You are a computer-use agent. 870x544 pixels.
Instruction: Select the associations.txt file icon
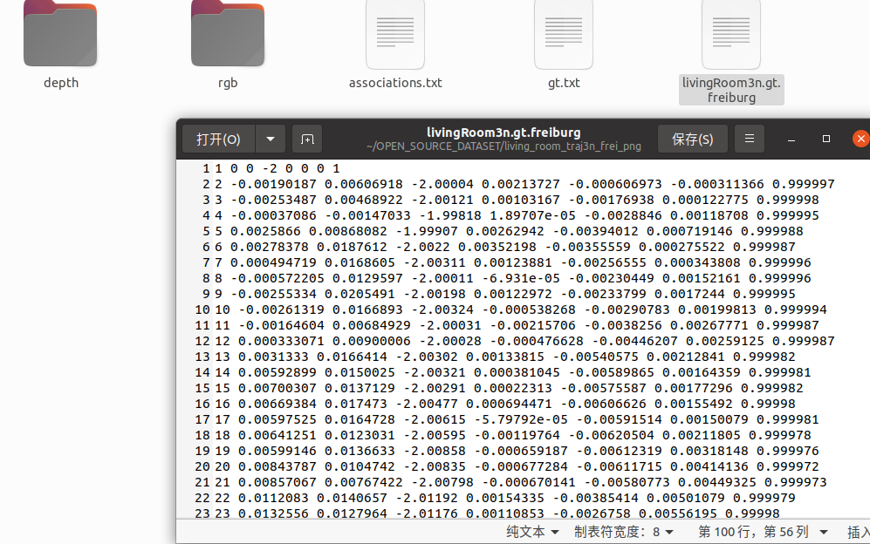click(395, 34)
